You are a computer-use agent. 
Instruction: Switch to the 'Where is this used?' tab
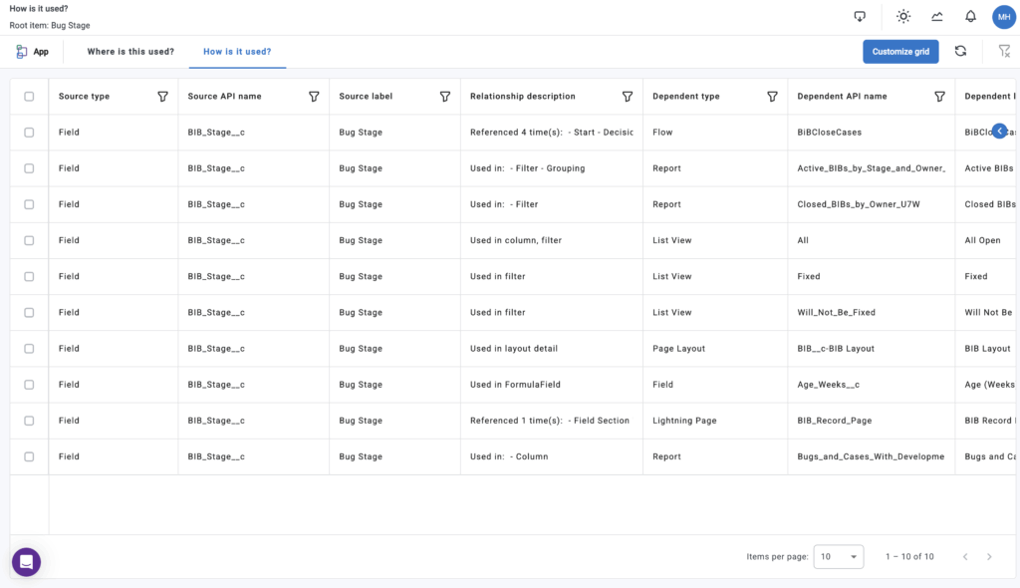pyautogui.click(x=130, y=52)
